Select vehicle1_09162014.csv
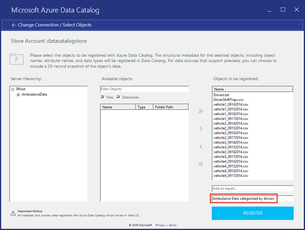 (x=231, y=114)
